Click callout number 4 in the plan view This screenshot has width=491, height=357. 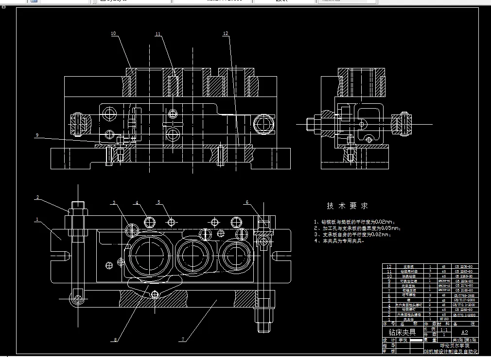(137, 203)
